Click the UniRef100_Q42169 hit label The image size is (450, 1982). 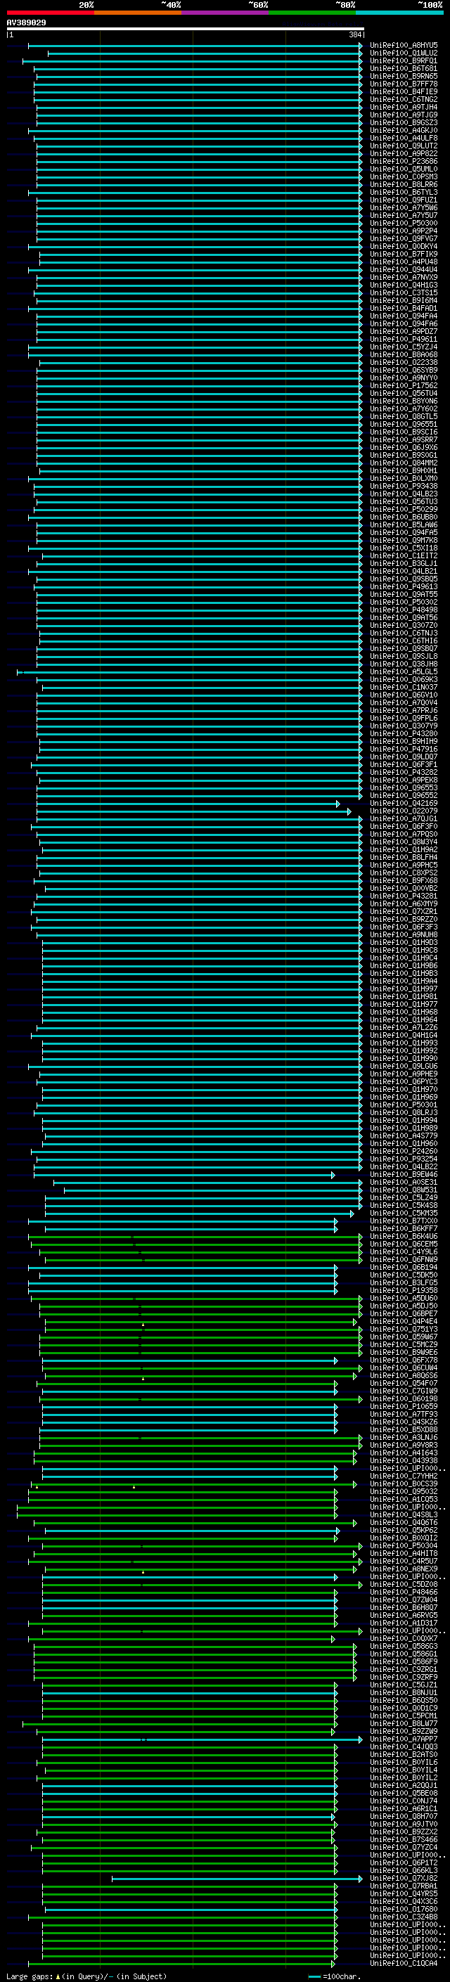(404, 803)
